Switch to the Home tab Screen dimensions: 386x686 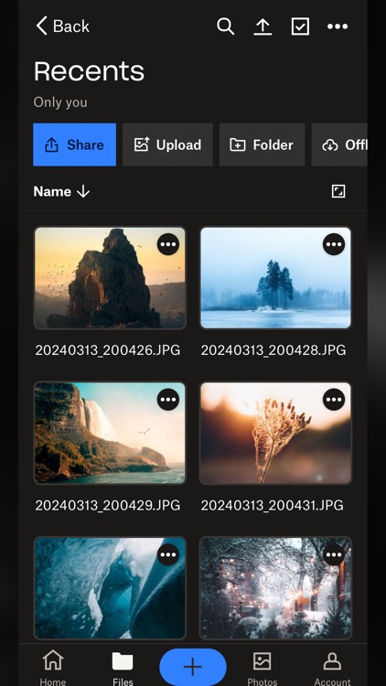click(53, 668)
